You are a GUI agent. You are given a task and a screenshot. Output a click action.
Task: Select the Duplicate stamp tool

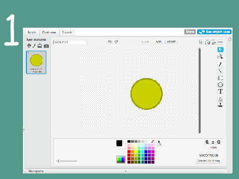(220, 105)
